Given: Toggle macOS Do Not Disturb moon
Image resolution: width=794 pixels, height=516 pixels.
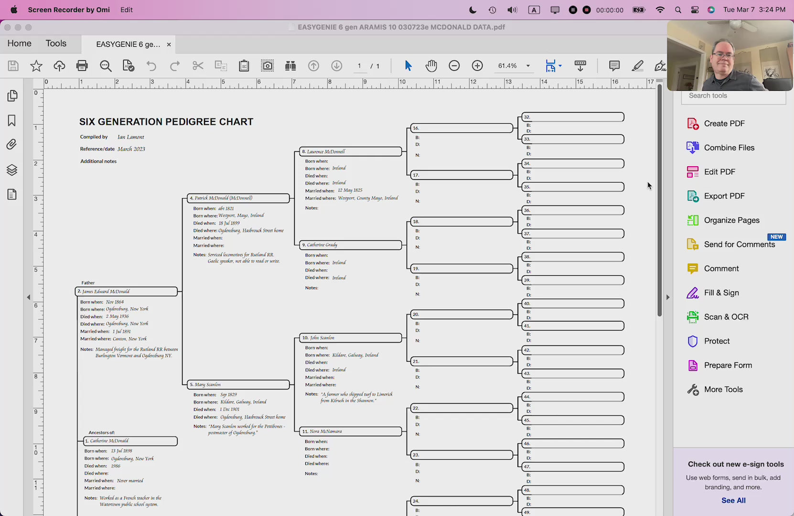Looking at the screenshot, I should [472, 10].
